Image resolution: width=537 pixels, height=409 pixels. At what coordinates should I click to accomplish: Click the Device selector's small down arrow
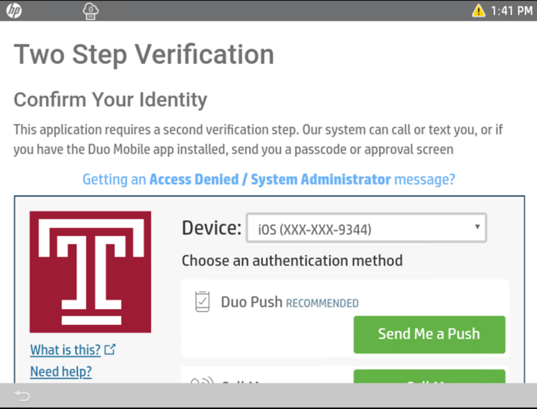477,227
